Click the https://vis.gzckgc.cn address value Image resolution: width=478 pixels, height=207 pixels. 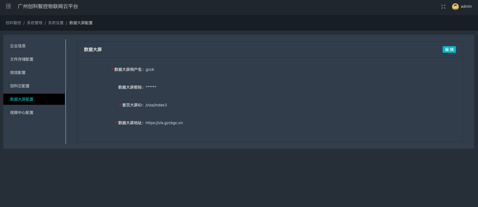point(164,123)
